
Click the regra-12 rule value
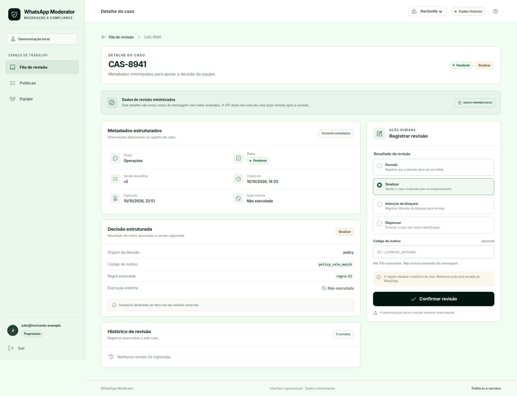click(344, 276)
